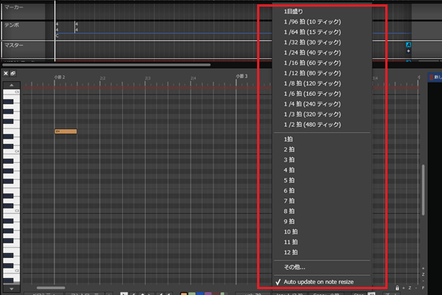442x295 pixels.
Task: Click the マーカー track row label
Action: pyautogui.click(x=14, y=7)
